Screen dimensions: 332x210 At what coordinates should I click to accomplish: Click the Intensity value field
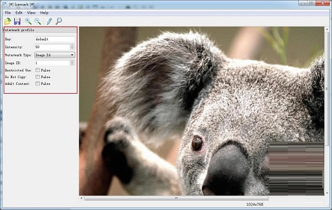pos(52,47)
